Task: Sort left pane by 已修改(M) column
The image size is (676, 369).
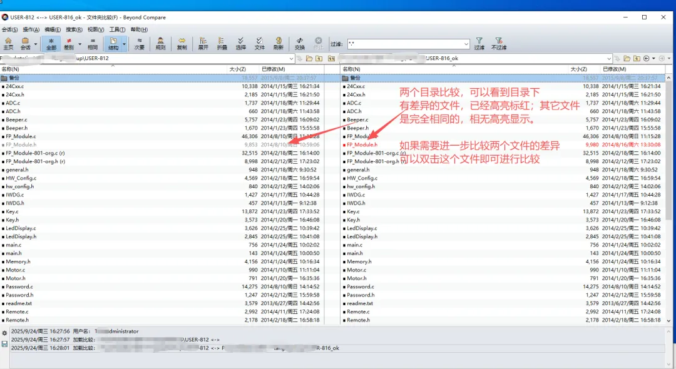Action: (x=292, y=69)
